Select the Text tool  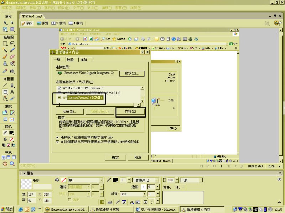12,92
